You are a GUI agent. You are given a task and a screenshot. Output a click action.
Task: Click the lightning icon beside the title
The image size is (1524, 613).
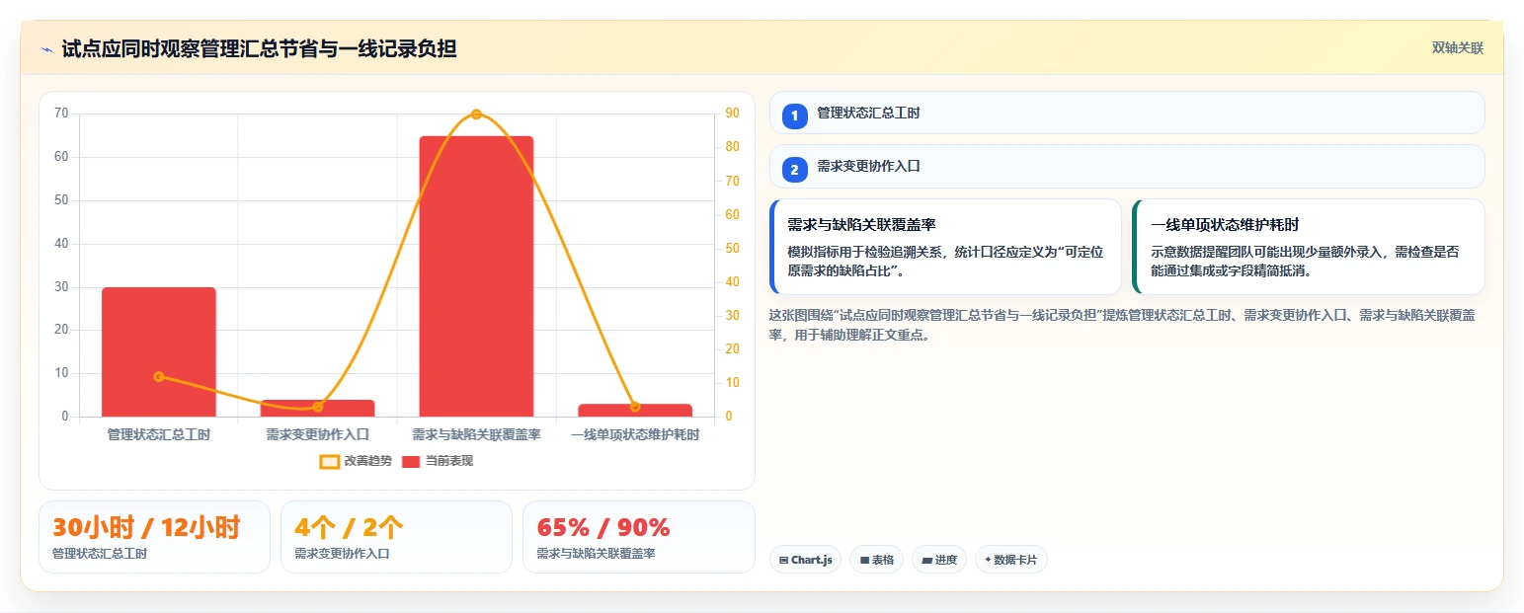[x=46, y=49]
